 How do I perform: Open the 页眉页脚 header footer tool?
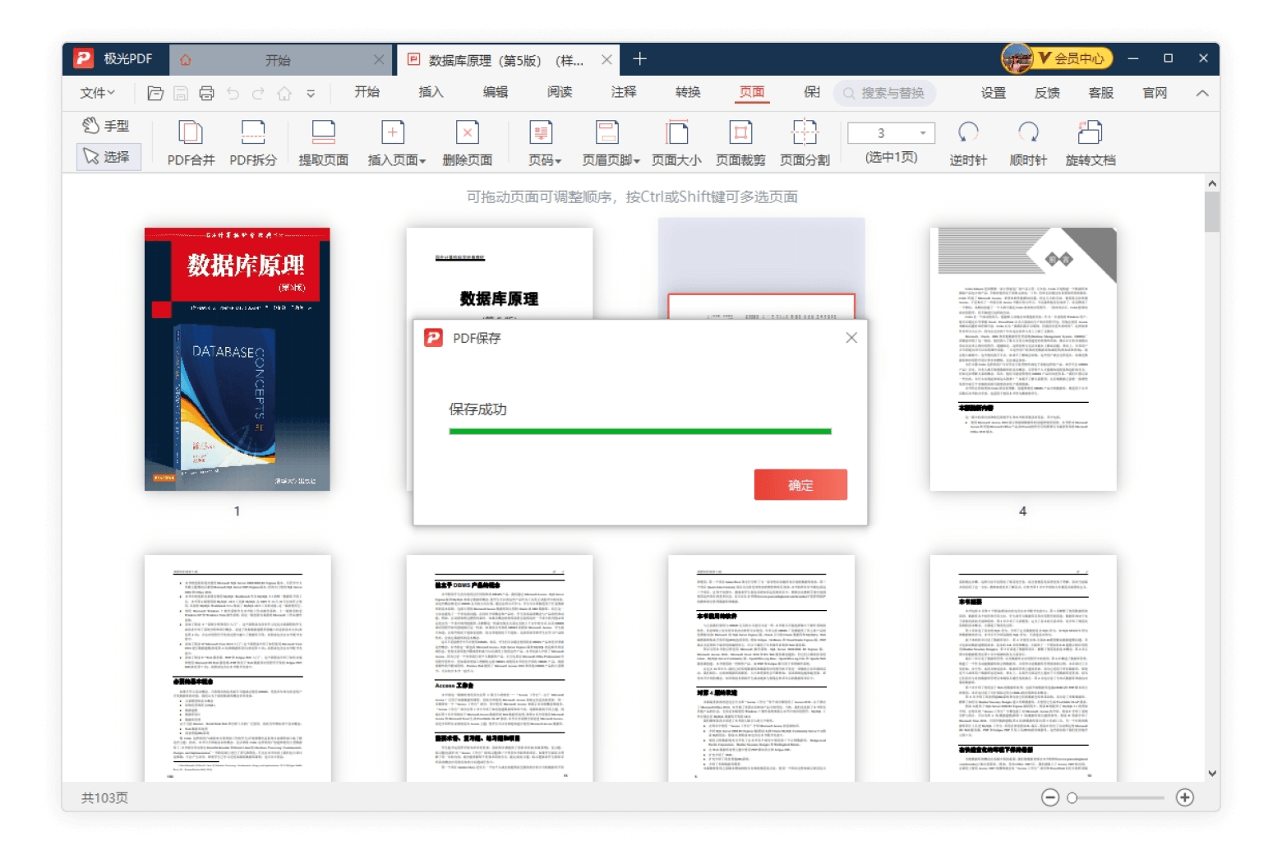pos(610,143)
